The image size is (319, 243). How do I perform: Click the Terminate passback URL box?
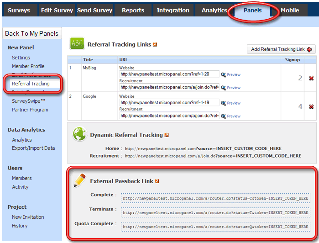pyautogui.click(x=215, y=212)
